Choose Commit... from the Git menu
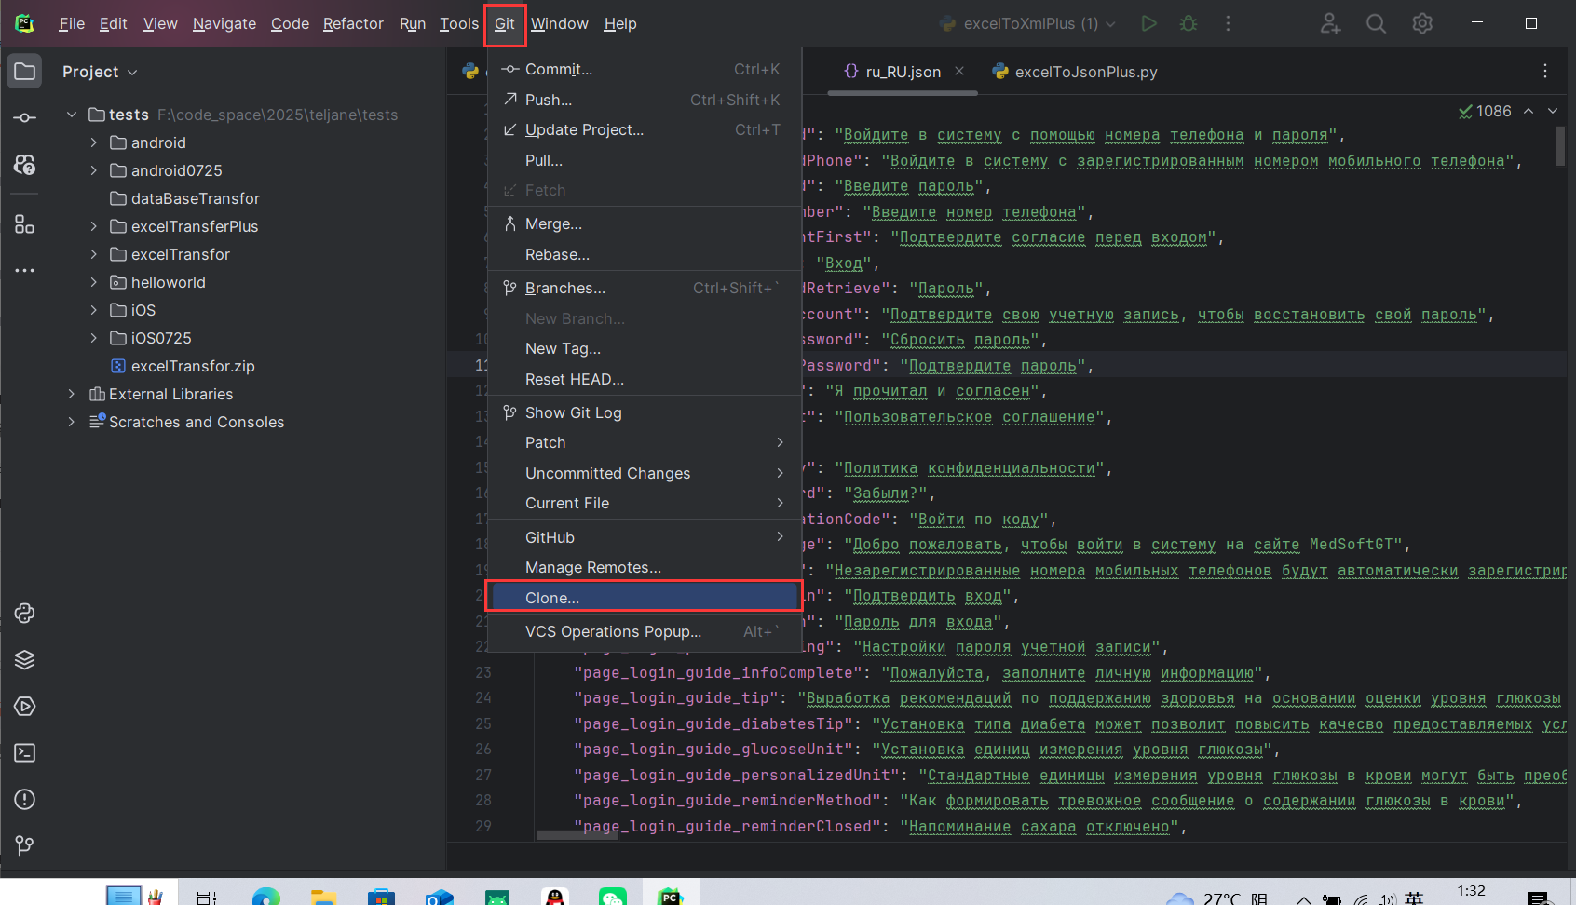The image size is (1576, 905). coord(645,69)
